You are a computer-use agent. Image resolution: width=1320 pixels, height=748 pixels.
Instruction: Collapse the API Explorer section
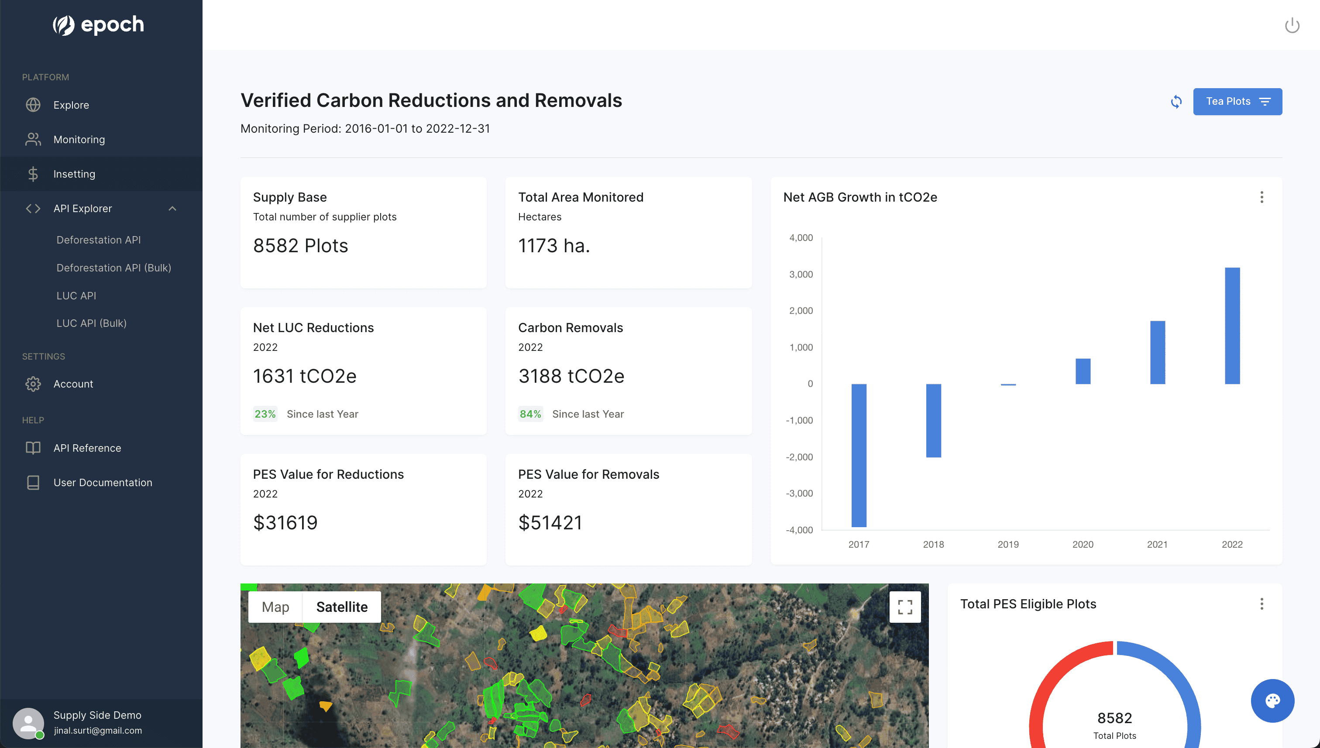173,209
